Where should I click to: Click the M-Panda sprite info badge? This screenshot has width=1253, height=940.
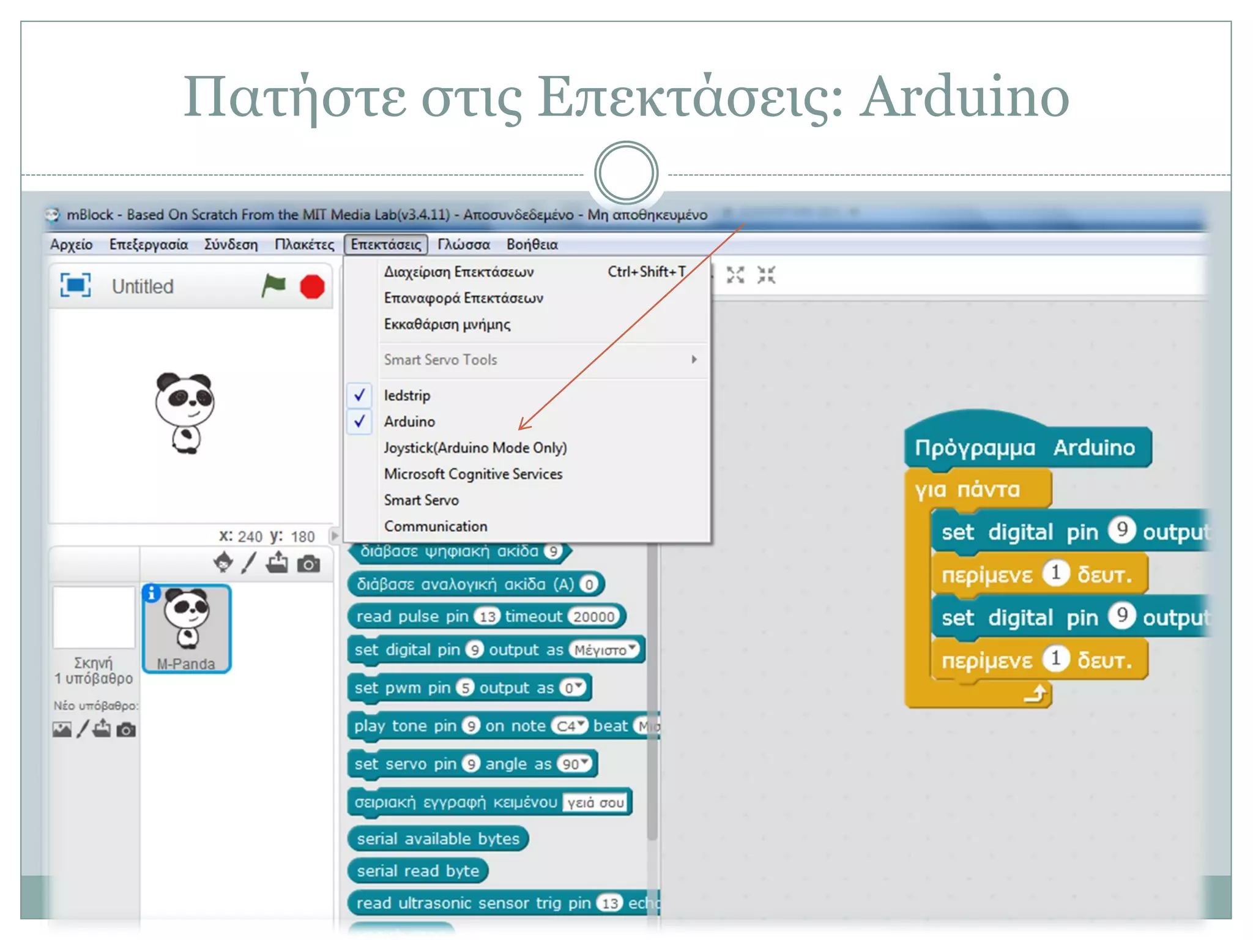(x=152, y=592)
